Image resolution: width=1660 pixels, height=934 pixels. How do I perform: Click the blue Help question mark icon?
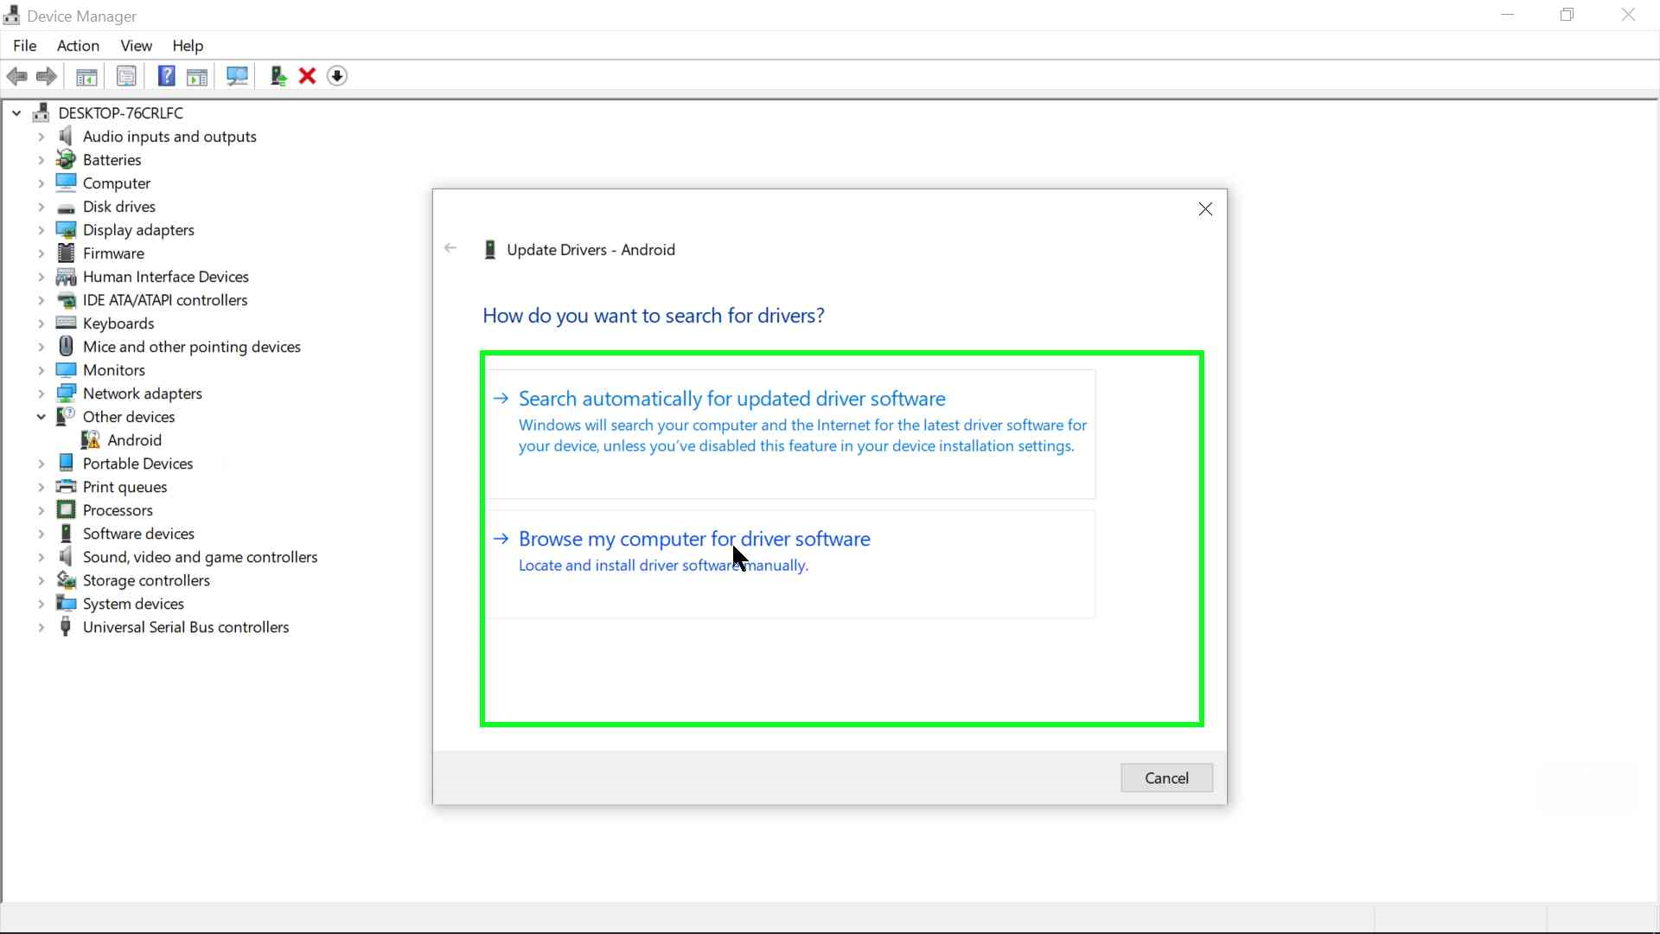coord(166,76)
